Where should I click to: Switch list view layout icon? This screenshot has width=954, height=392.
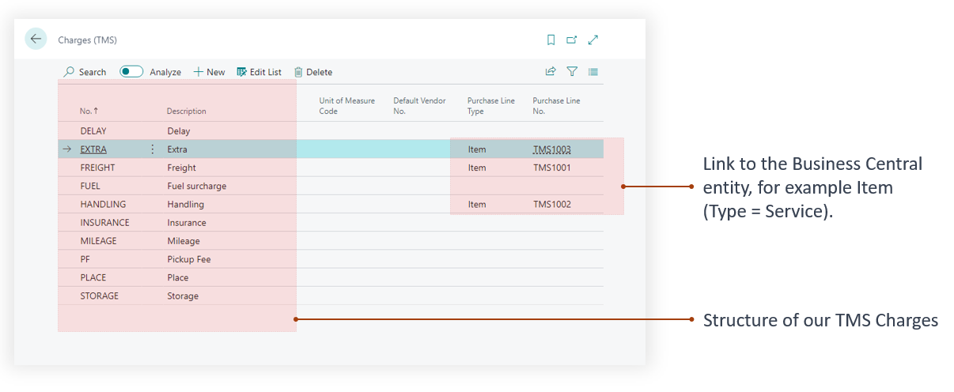pyautogui.click(x=593, y=72)
